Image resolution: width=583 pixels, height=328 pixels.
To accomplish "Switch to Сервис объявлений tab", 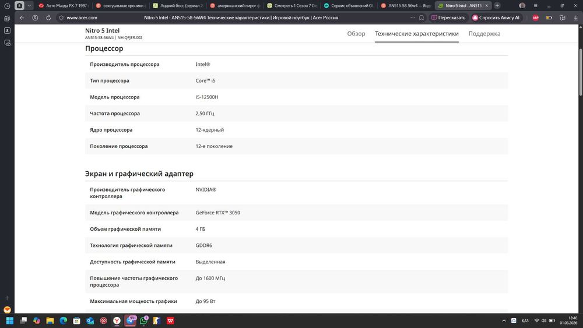I will click(349, 6).
